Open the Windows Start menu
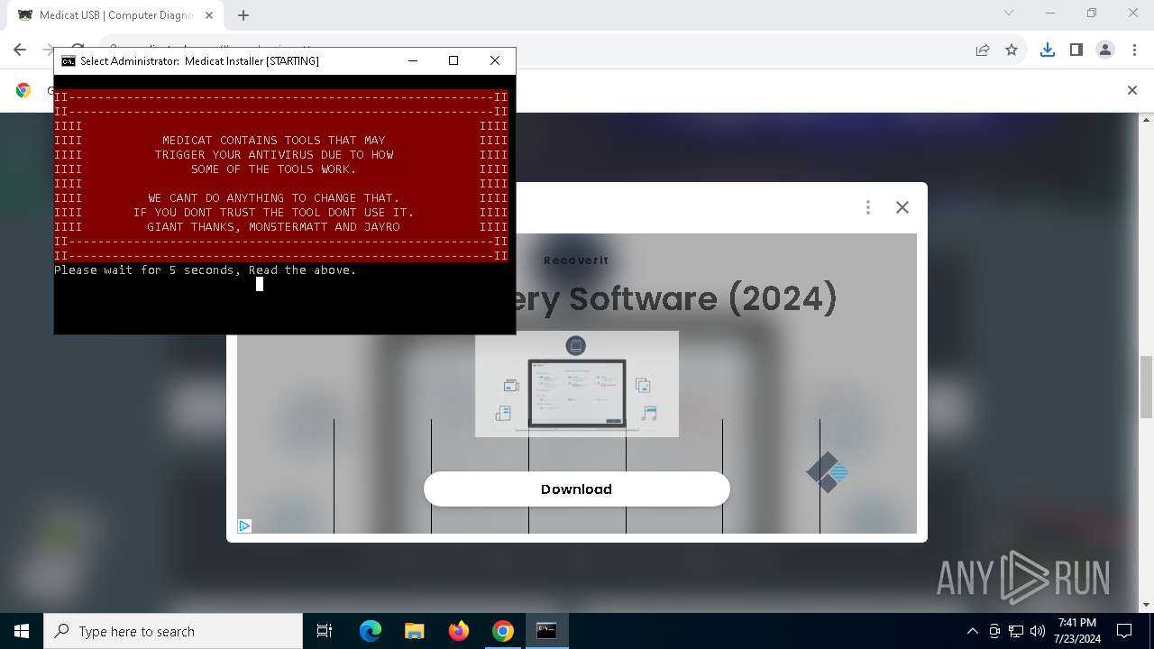 (x=22, y=631)
